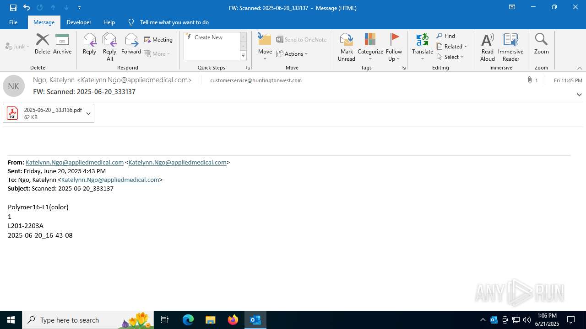Open Tags dialog launcher

click(404, 68)
